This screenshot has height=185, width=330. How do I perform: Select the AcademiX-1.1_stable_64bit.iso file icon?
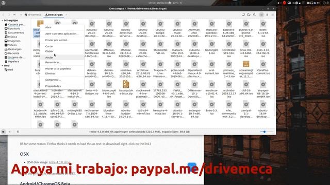(40, 104)
